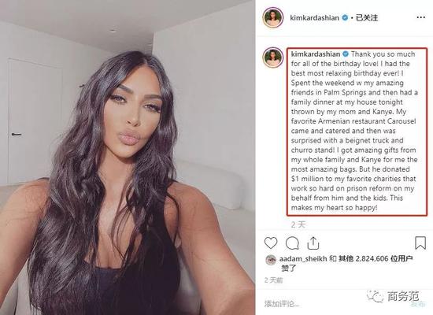Toggle the 已关注 following button
The image size is (433, 315).
tap(366, 17)
